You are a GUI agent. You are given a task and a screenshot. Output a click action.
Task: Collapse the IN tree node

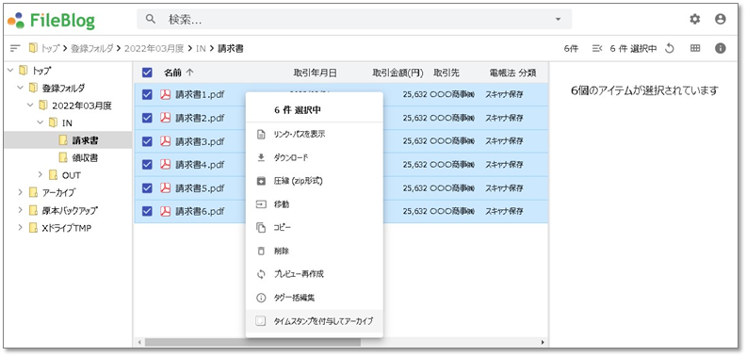click(x=40, y=123)
